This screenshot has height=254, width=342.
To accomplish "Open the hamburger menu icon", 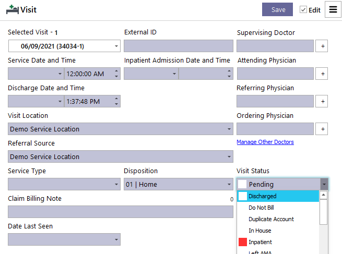I will (333, 9).
